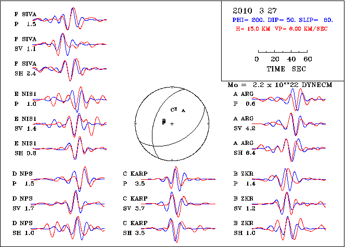Click the "SV 5.7" label under C KARP

tap(134, 208)
